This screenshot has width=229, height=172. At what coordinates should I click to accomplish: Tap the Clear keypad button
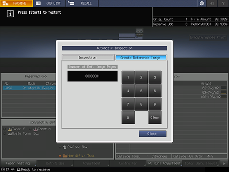click(x=155, y=117)
